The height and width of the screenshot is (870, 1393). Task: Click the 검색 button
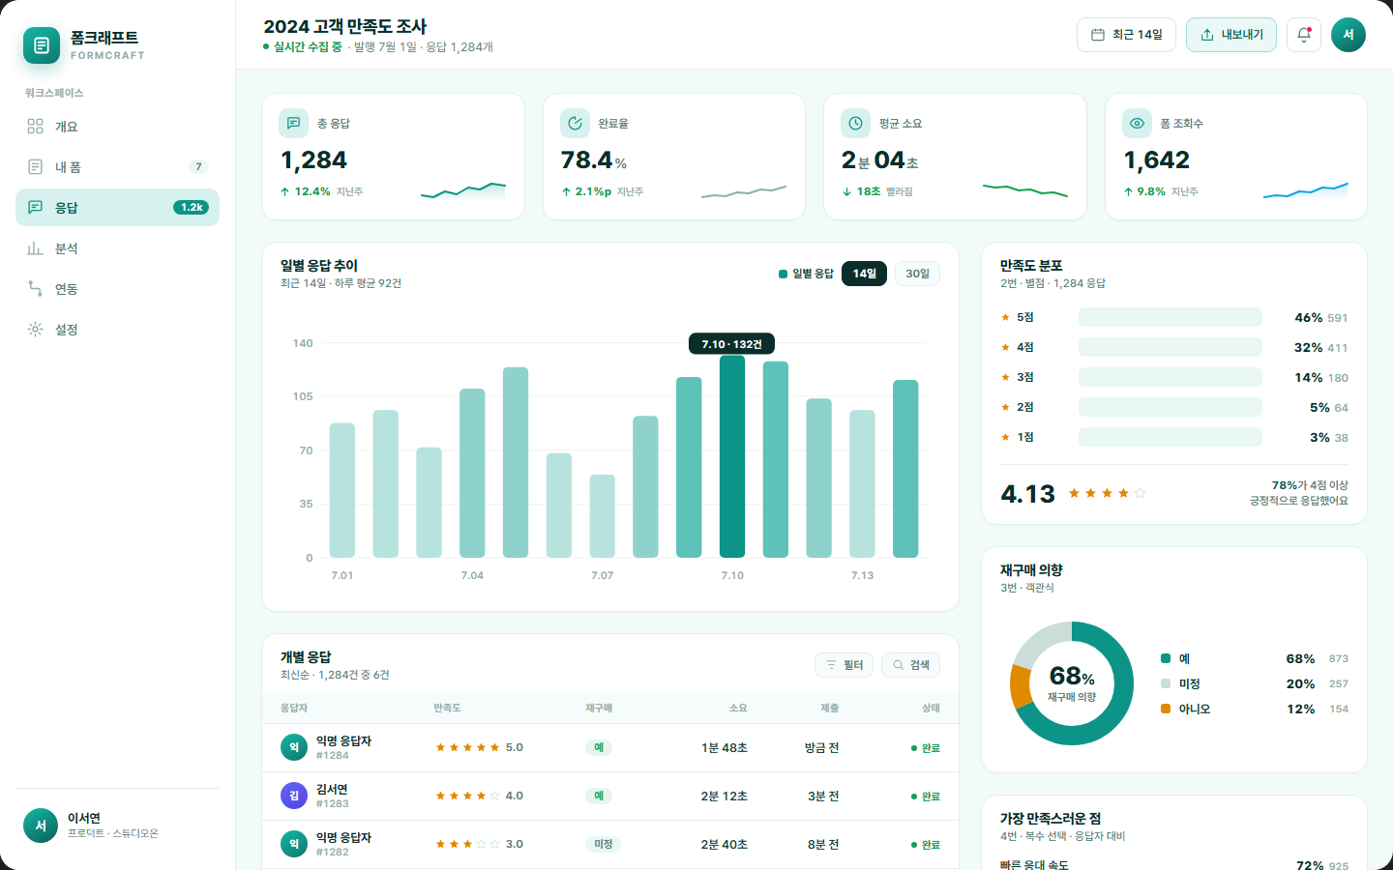910,665
